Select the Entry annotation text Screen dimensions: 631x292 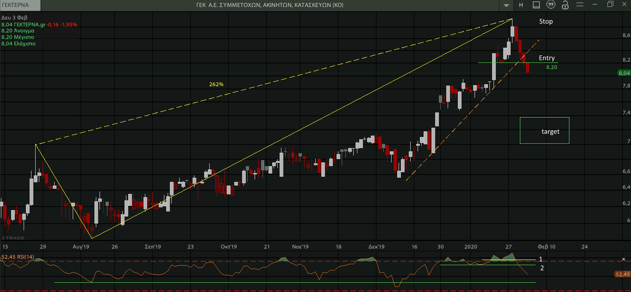click(547, 58)
